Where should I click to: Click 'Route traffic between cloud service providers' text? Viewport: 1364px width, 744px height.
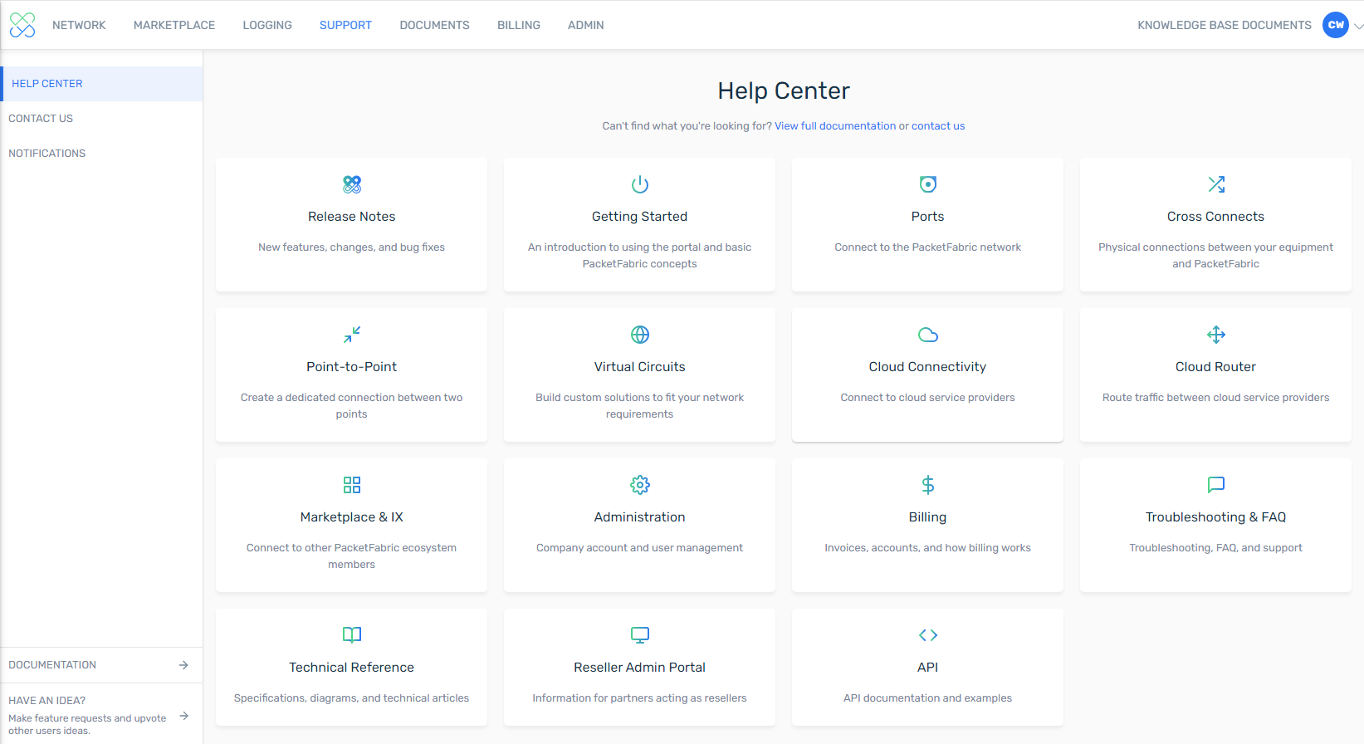(1216, 398)
